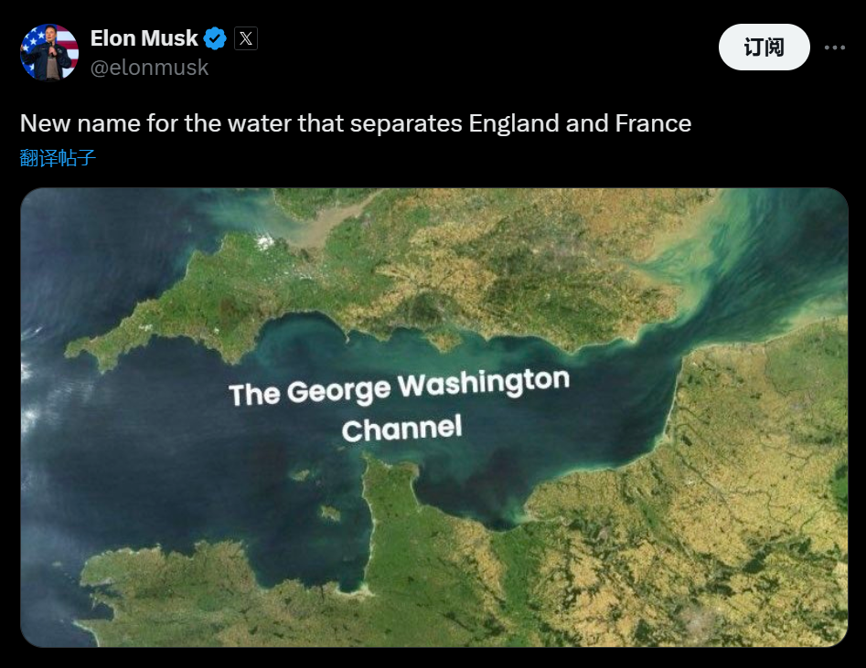Select the word "France" in post text
Screen dimensions: 866x668
point(646,123)
